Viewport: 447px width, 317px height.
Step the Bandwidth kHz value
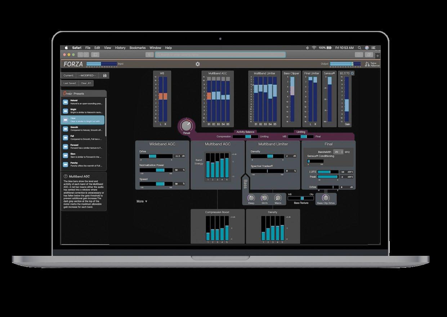[342, 152]
